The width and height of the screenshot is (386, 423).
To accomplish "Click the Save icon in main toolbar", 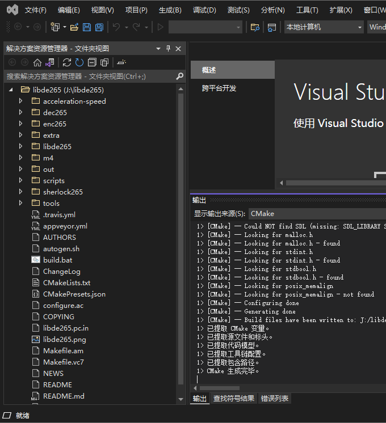I will point(87,27).
